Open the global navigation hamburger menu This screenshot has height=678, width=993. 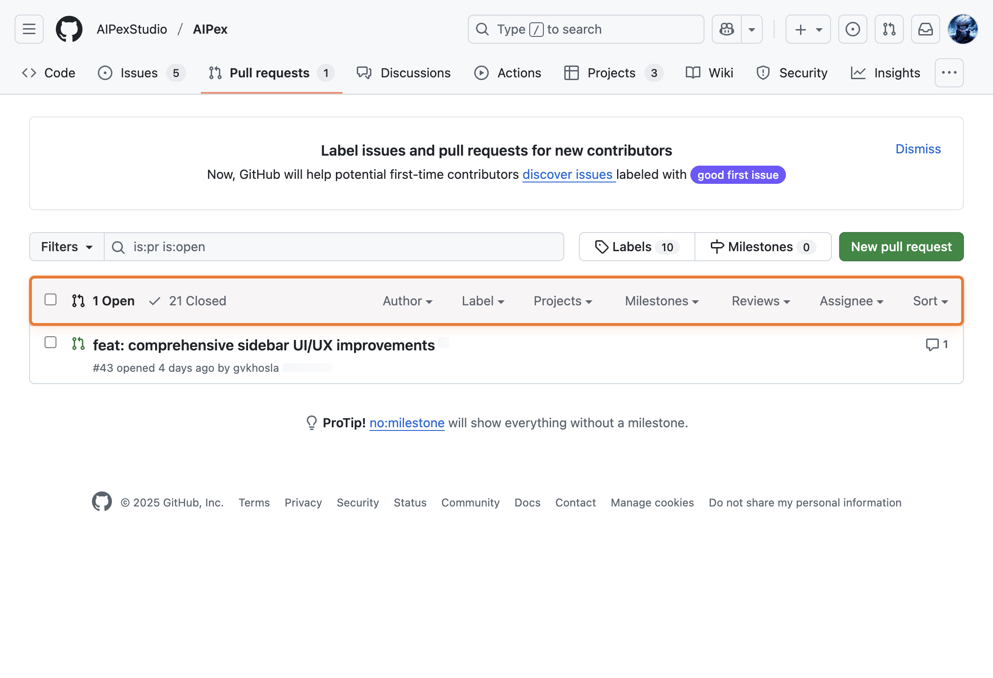pyautogui.click(x=28, y=29)
